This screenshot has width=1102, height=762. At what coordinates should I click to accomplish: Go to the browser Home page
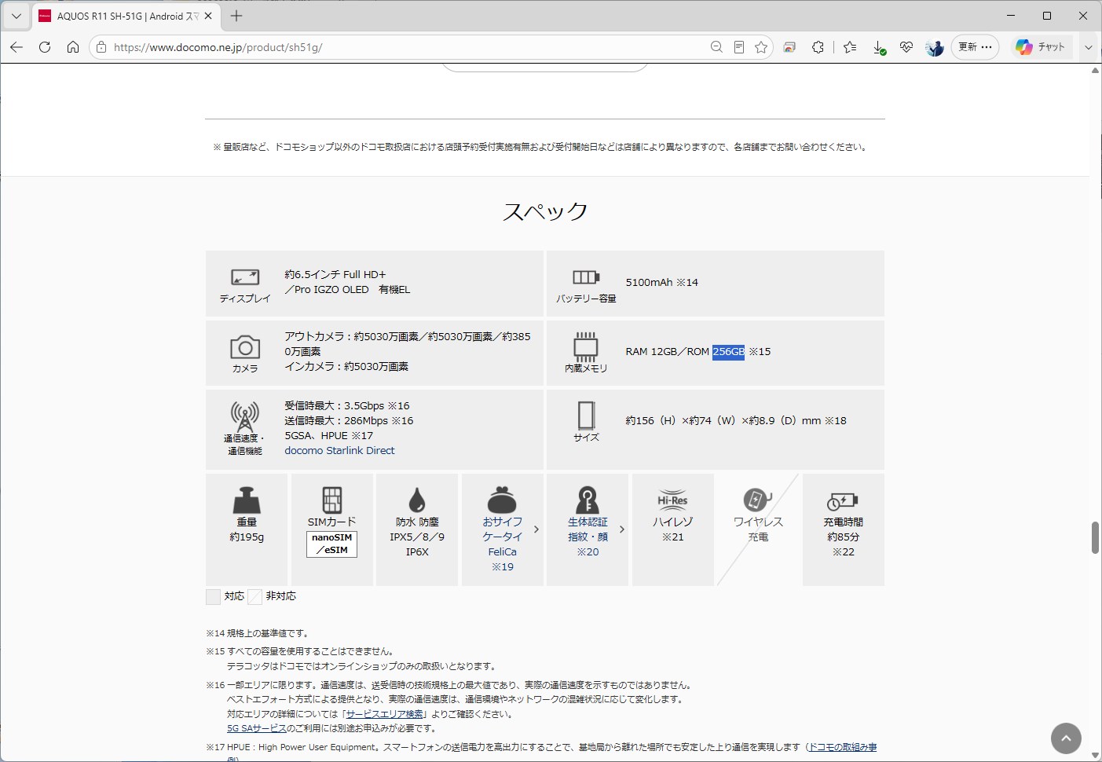73,47
